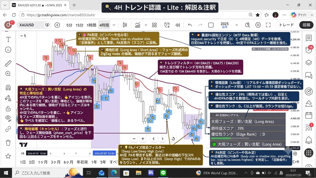The image size is (316, 178).
Task: Expand the dropdown beside 2025 保存
Action: pos(236,25)
